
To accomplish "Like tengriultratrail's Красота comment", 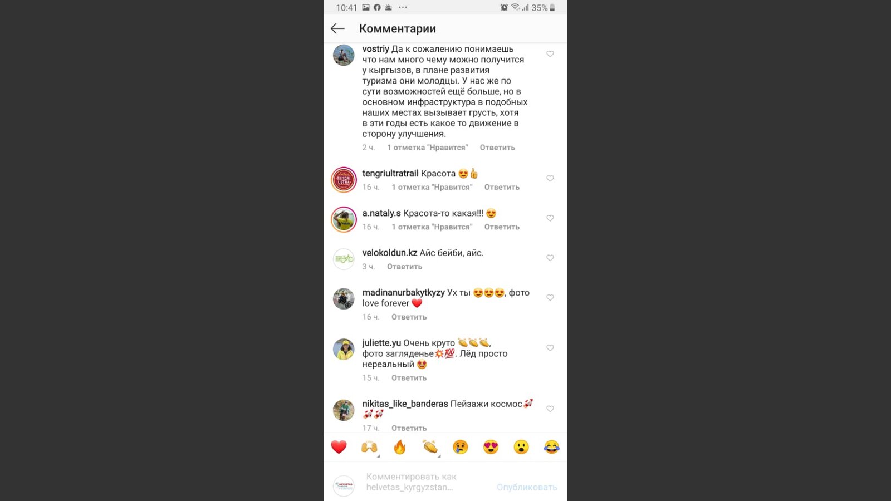I will [x=550, y=178].
